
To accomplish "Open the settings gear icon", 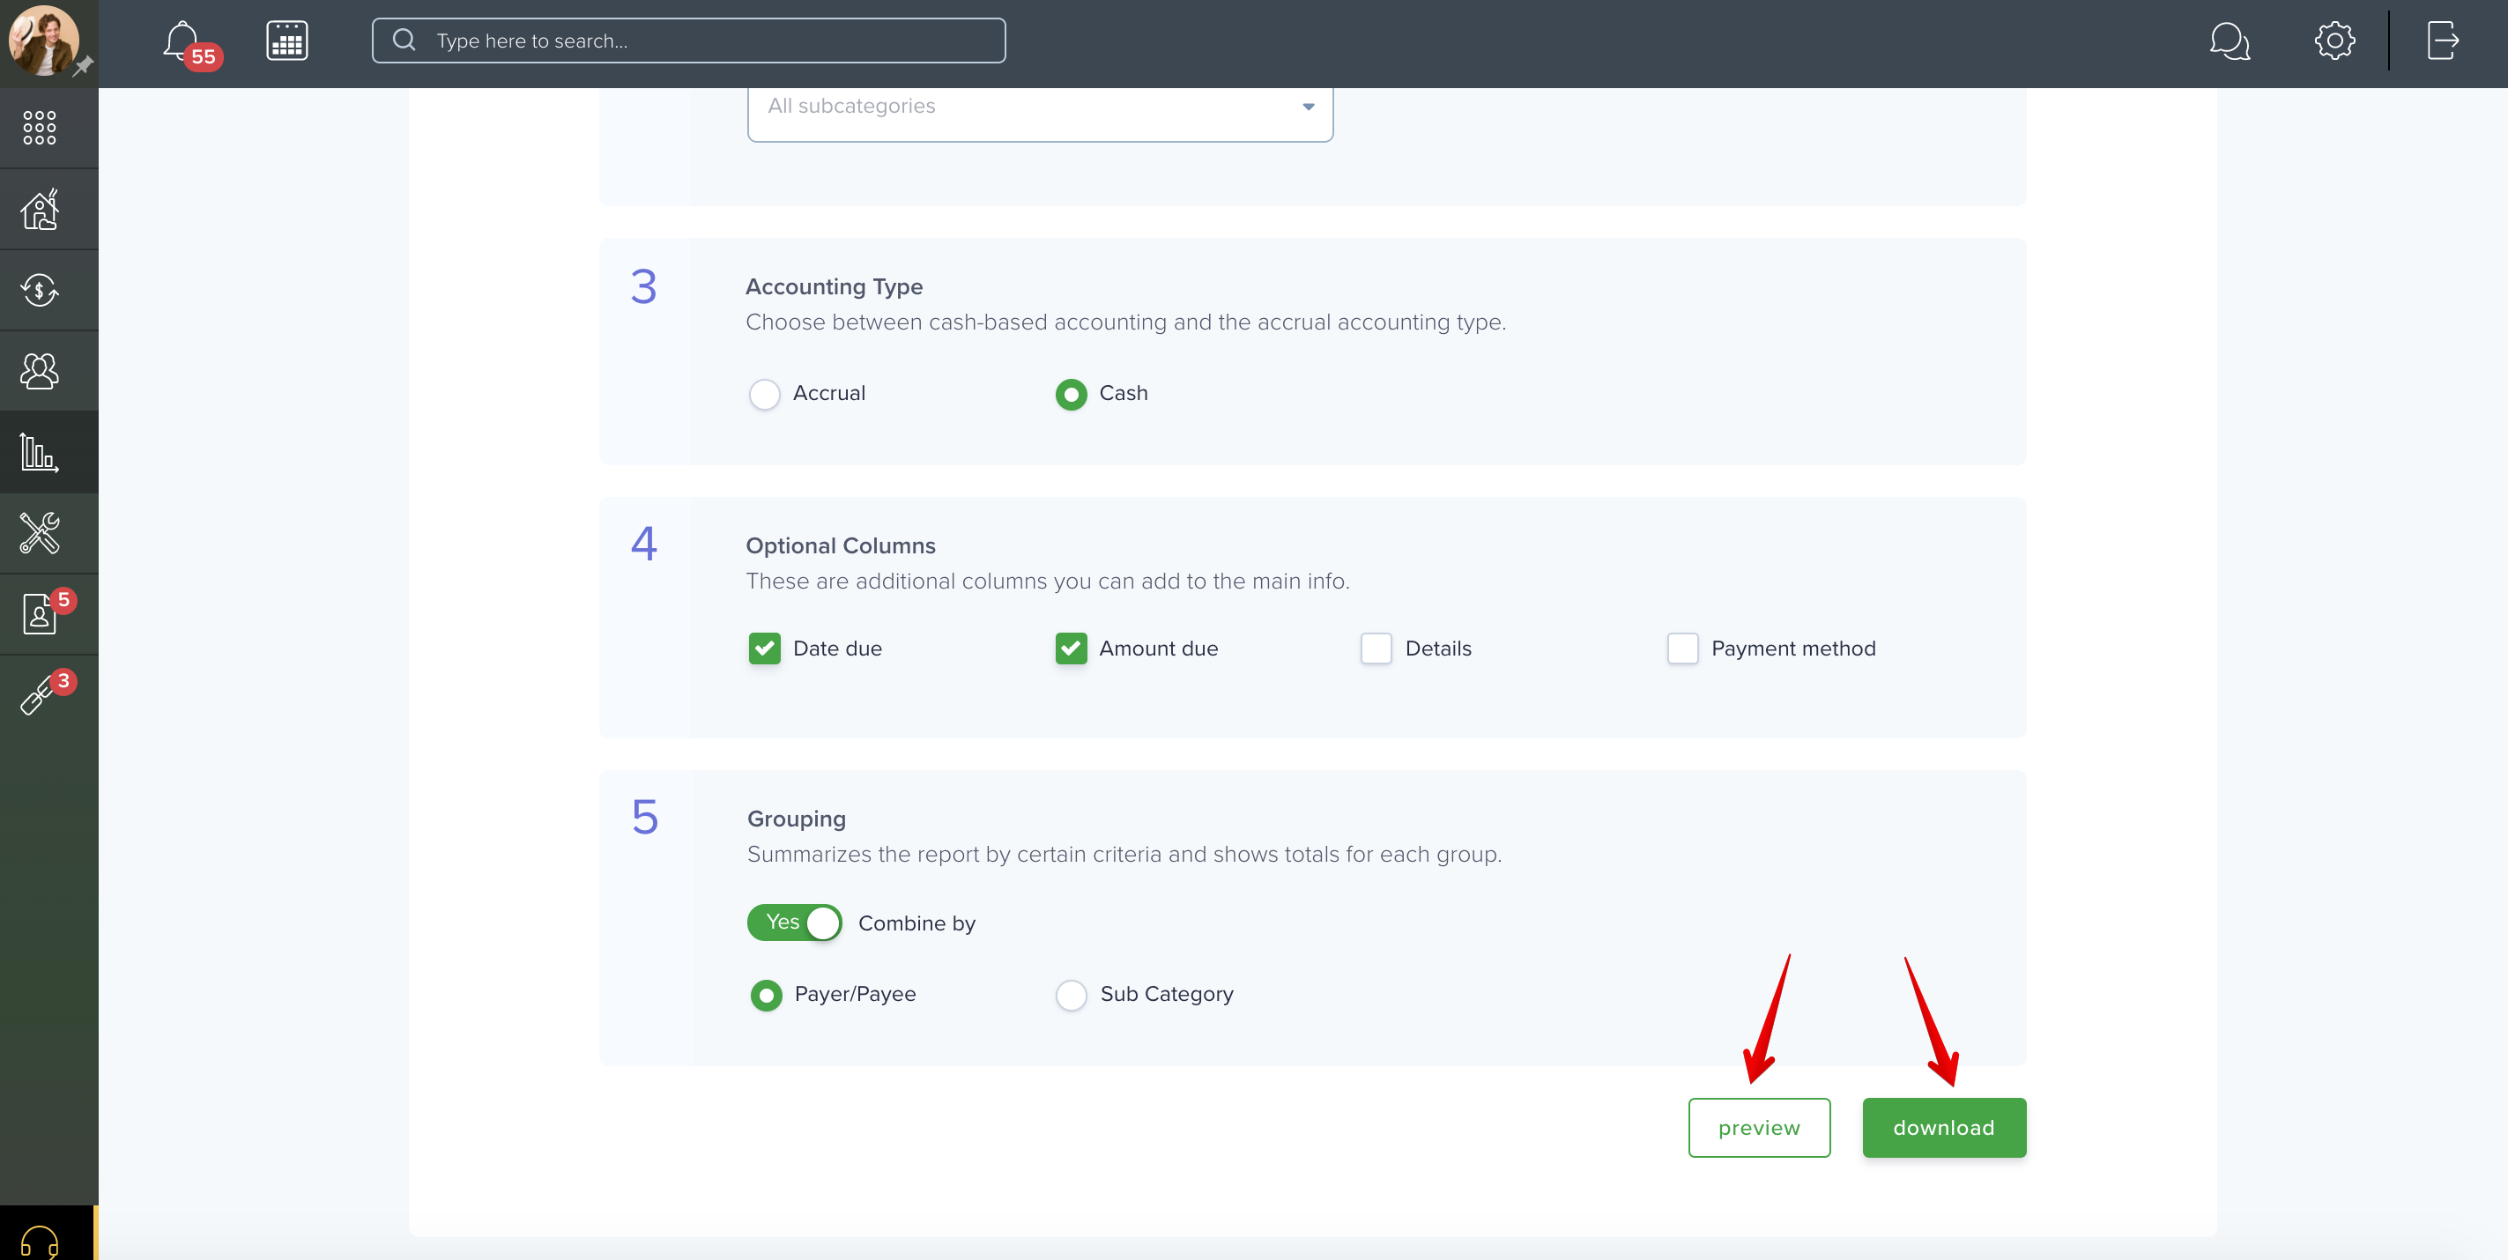I will coord(2334,41).
